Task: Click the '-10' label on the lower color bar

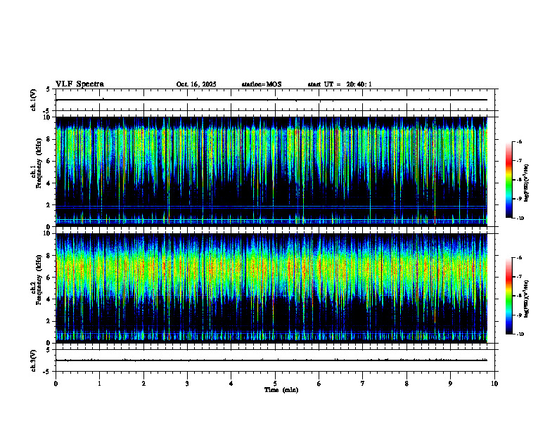Action: [520, 334]
